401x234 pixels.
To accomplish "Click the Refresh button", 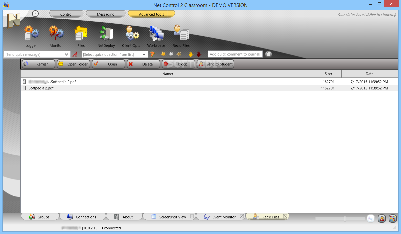I will [x=38, y=64].
